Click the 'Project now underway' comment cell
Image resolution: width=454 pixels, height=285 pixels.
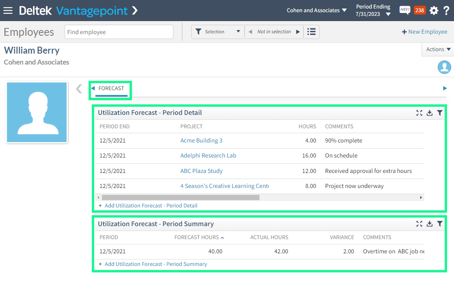point(354,186)
